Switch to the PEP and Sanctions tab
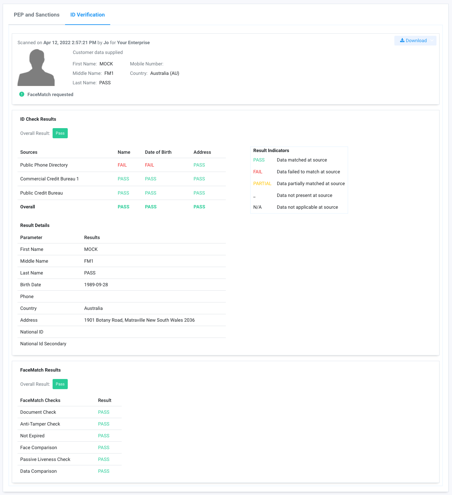 [36, 14]
